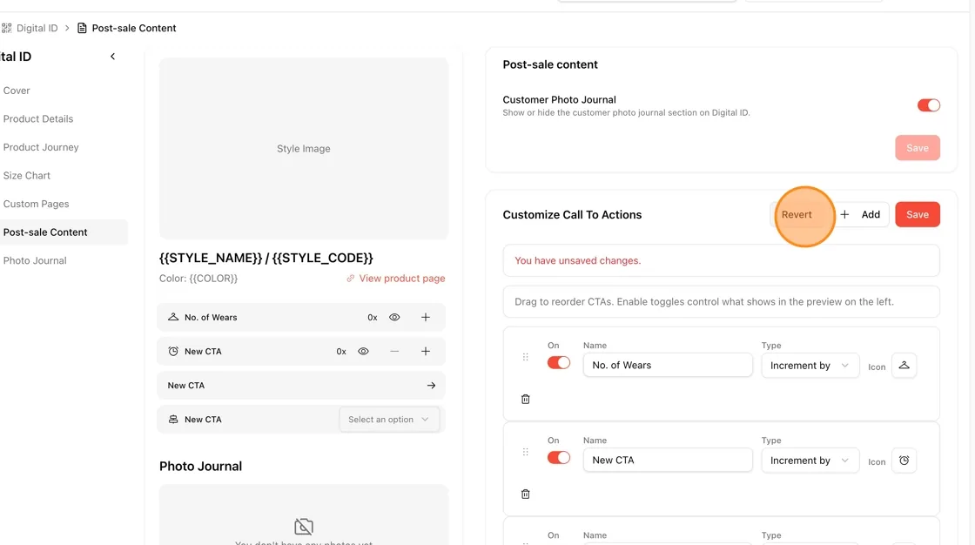
Task: Click the {{STYLE_NAME}} / {{STYLE_CODE}} heading
Action: (266, 258)
